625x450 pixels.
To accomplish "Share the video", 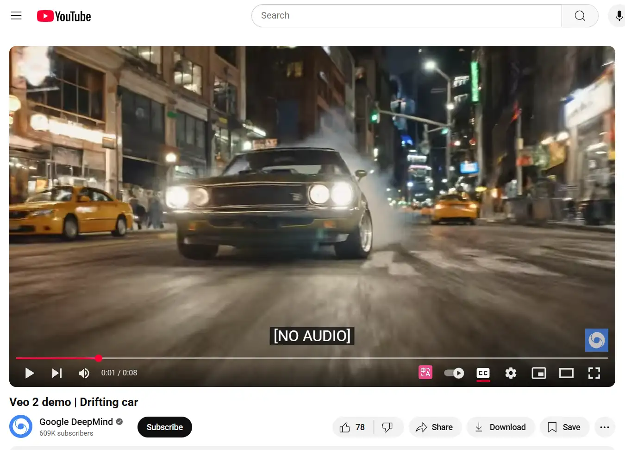I will click(x=434, y=427).
